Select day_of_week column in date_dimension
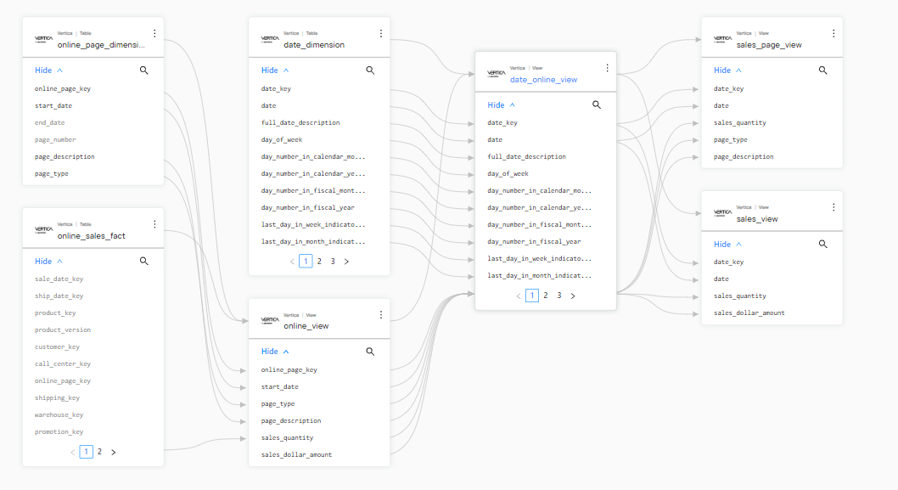 tap(282, 140)
